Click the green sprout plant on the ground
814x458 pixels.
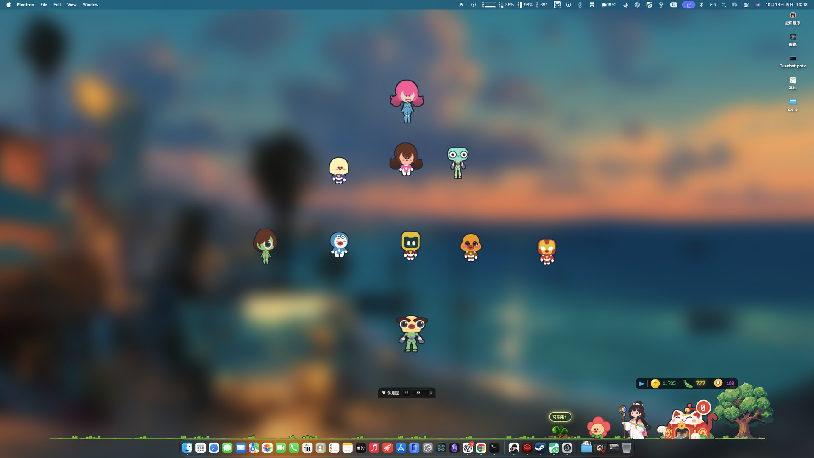pos(560,431)
